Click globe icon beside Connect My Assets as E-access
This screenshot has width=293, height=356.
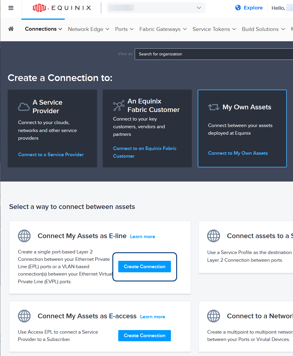point(24,316)
